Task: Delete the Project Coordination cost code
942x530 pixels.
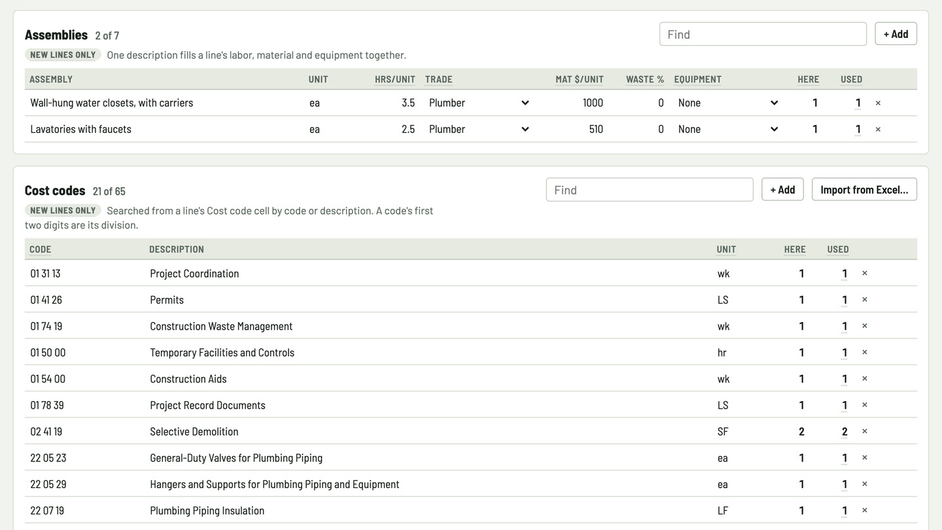Action: [864, 274]
